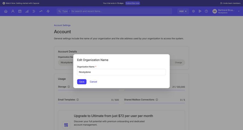Cancel editing the organization name
Screen dimensions: 243x130
click(x=93, y=82)
